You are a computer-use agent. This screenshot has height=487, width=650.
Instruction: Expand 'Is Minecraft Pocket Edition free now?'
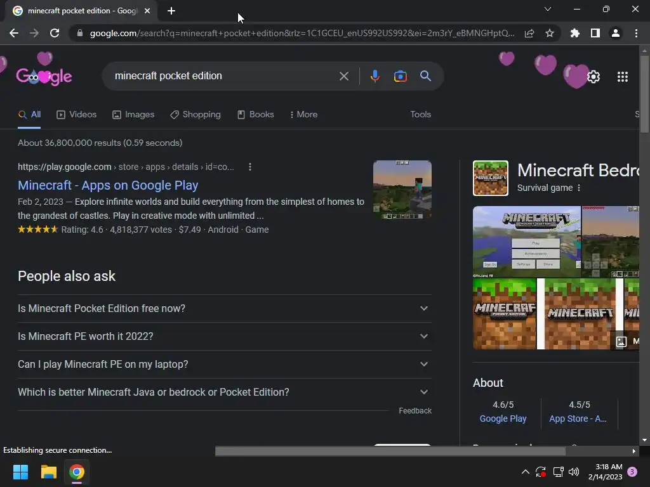click(224, 309)
